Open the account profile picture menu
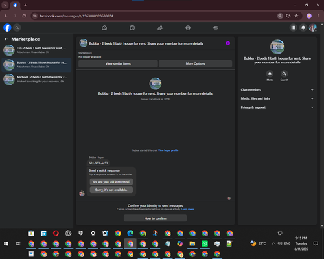Screen dimensions: 324x259 click(x=313, y=28)
